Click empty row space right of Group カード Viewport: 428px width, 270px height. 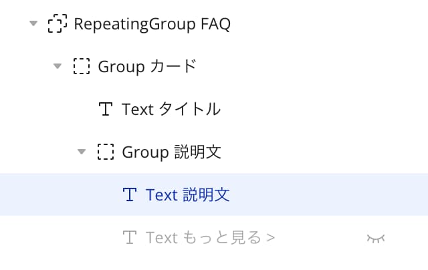click(311, 66)
